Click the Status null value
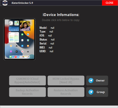This screenshot has width=118, height=108. click(x=53, y=39)
